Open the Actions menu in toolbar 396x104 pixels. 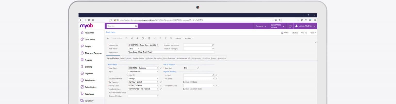[179, 38]
